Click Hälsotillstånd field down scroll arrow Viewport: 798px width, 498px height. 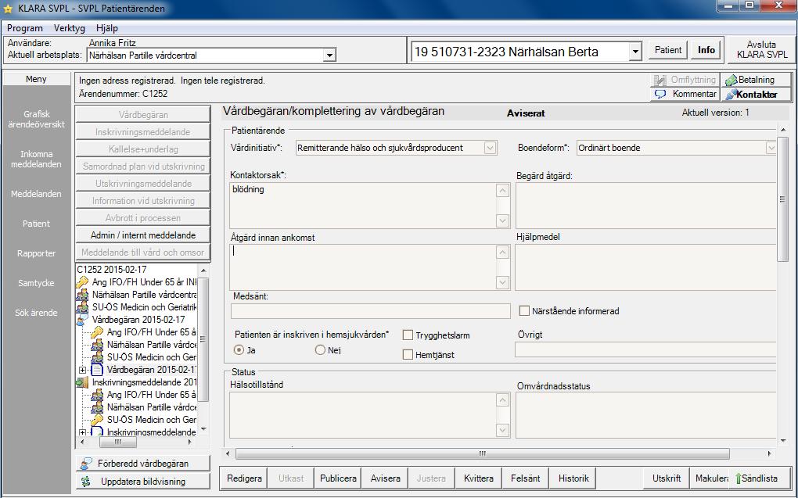tap(502, 430)
